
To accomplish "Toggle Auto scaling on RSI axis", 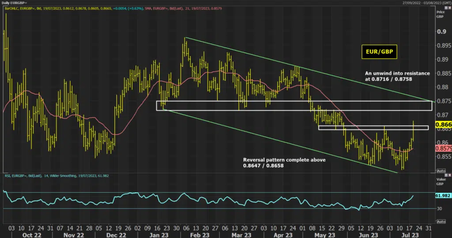I will (x=441, y=222).
